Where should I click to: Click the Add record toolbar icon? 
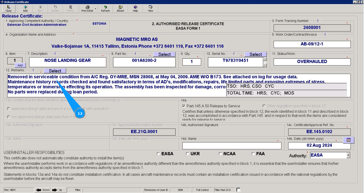(25, 8)
